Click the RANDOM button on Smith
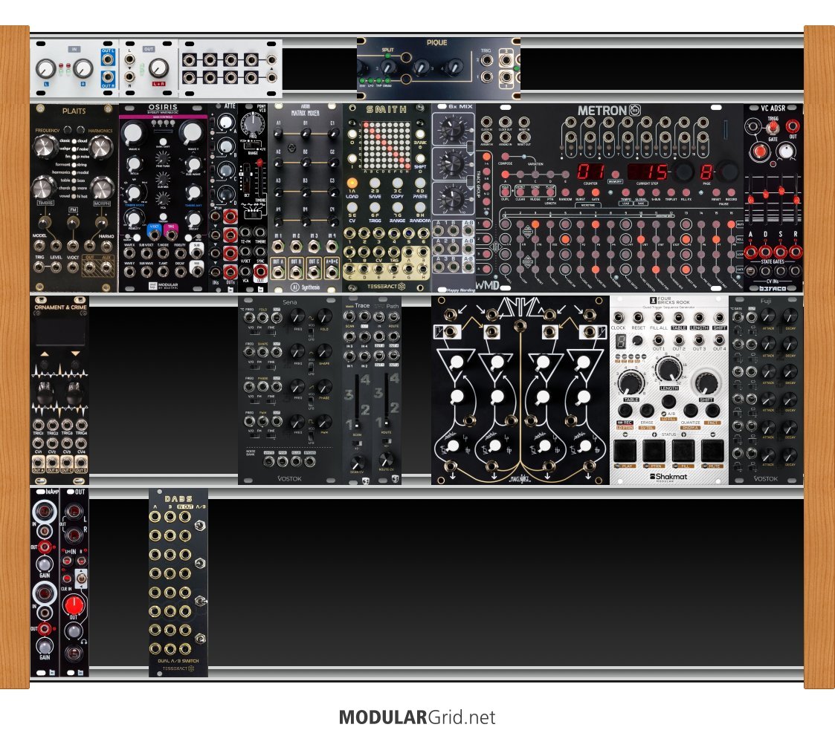The height and width of the screenshot is (733, 835). (419, 207)
